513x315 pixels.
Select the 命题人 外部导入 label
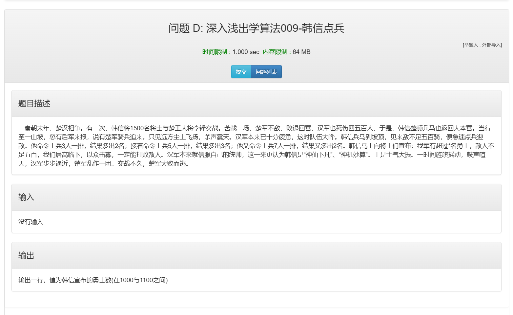[482, 45]
